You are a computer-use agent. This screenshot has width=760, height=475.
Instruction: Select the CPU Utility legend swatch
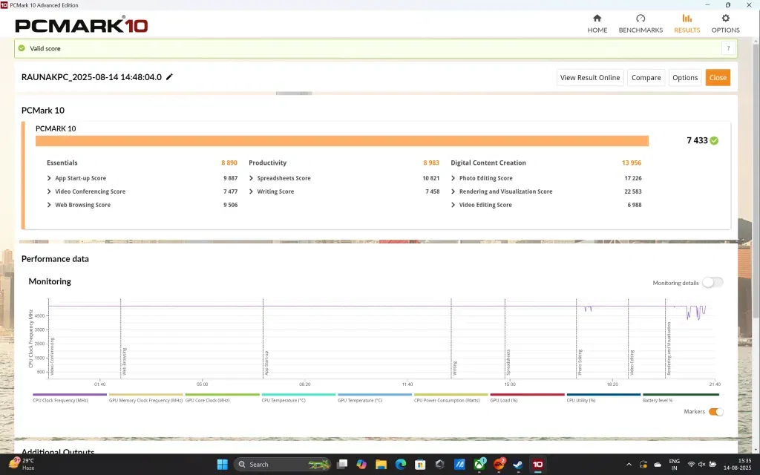[603, 395]
